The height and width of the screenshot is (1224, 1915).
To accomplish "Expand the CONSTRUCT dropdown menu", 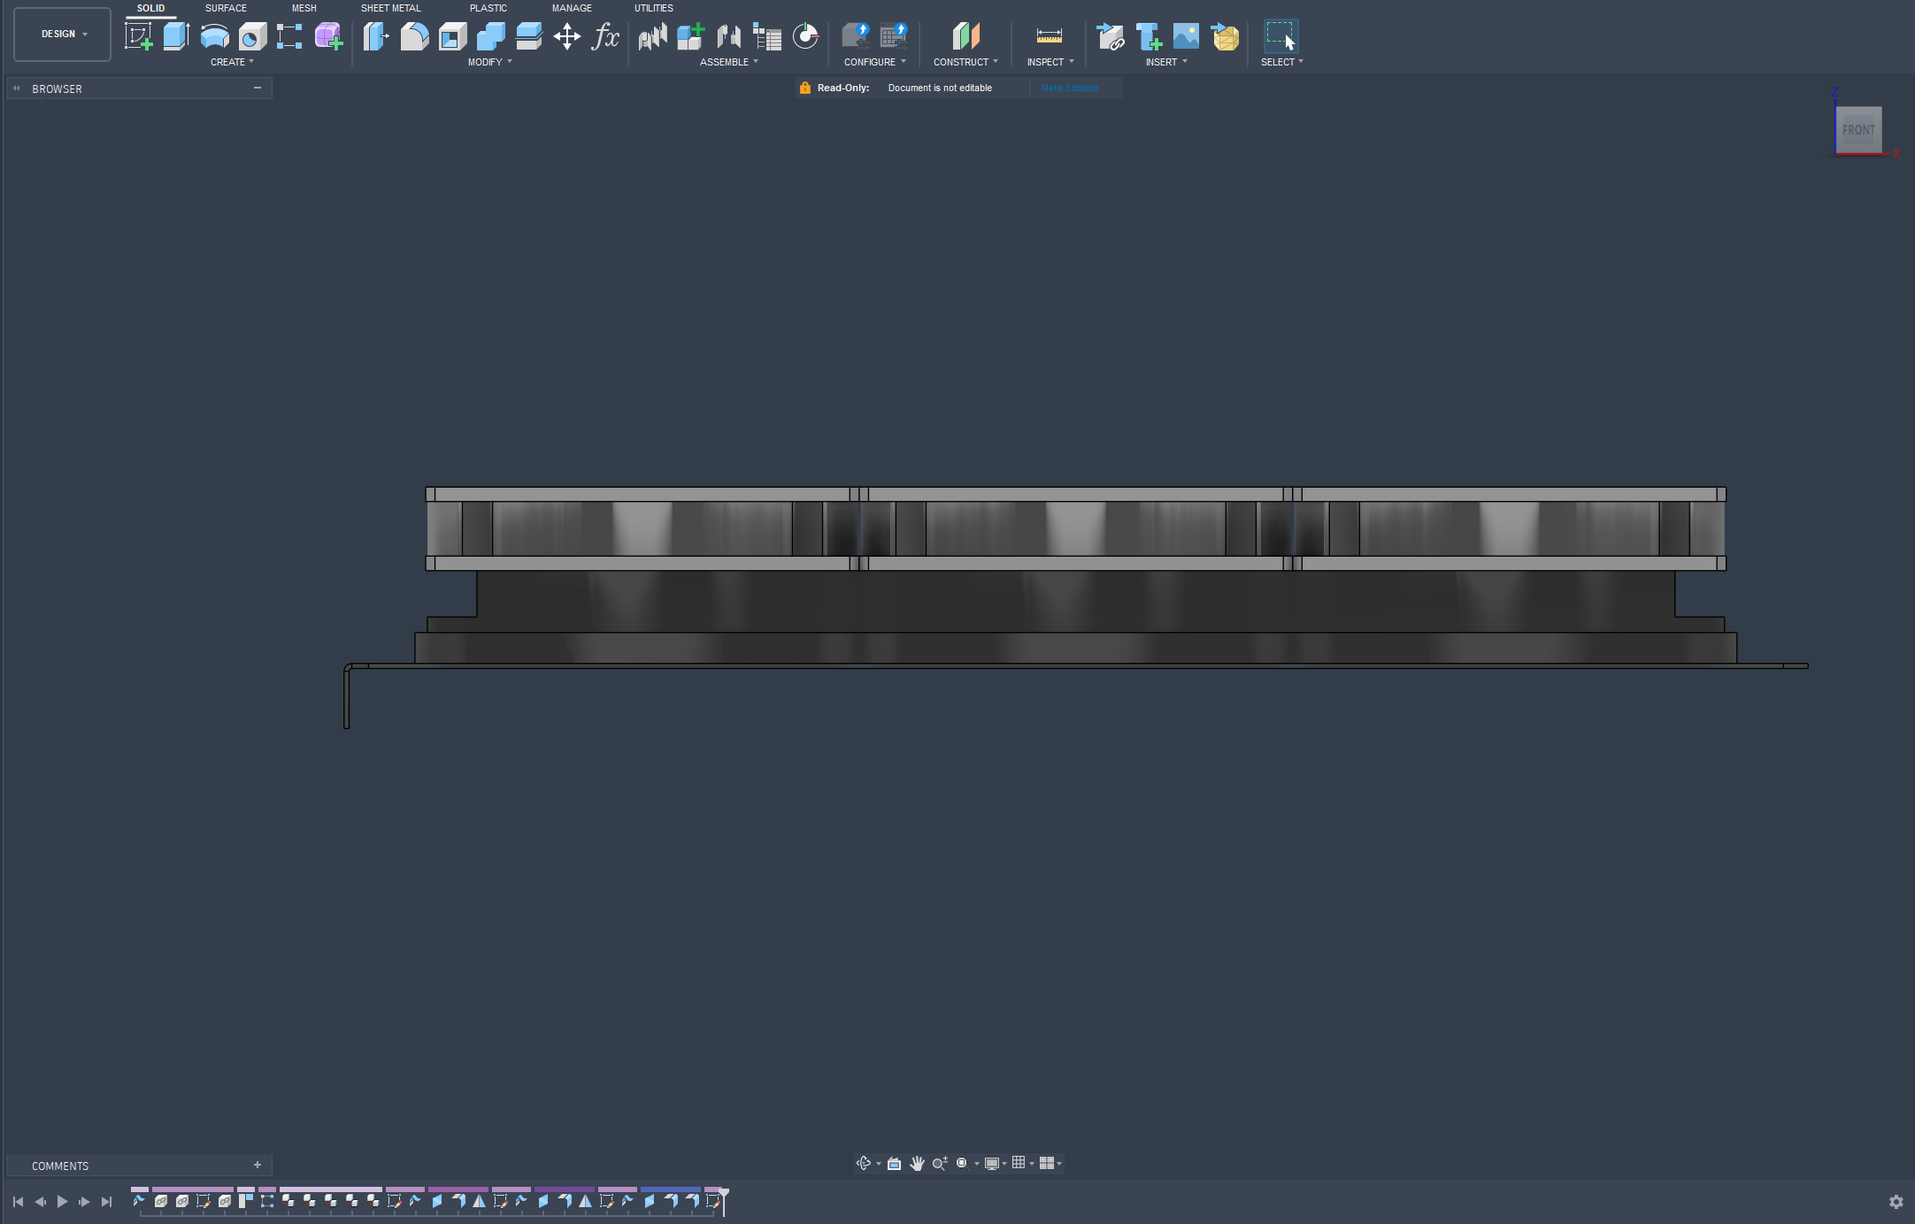I will point(965,62).
